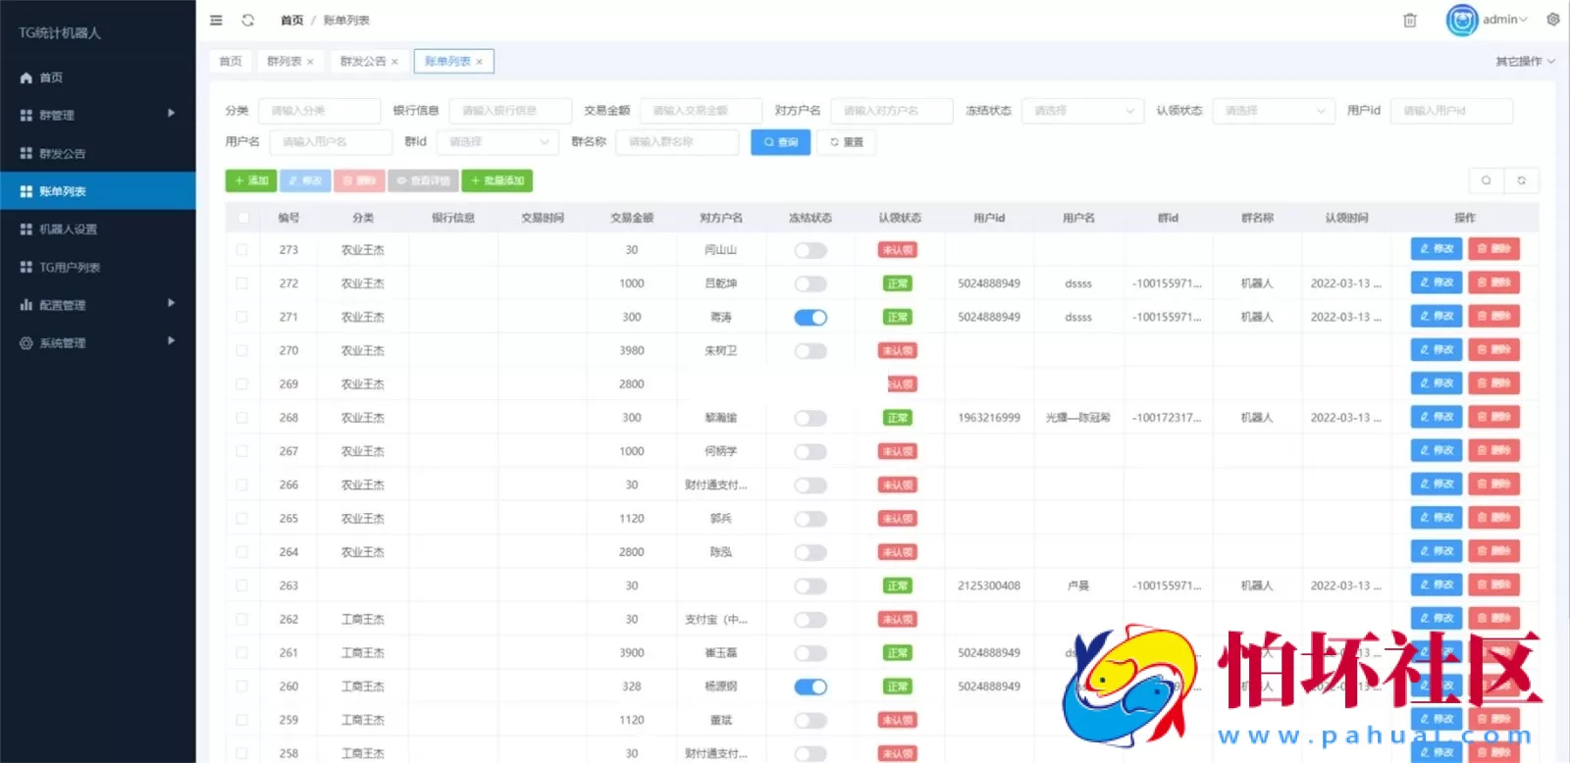Screen dimensions: 1570x763
Task: Focus the 分类 input field
Action: click(x=319, y=111)
